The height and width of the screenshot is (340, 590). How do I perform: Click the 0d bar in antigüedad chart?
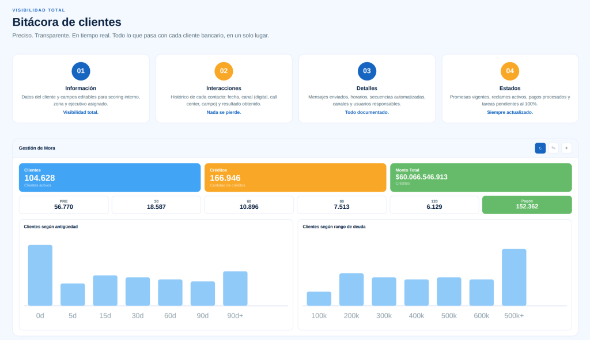40,275
